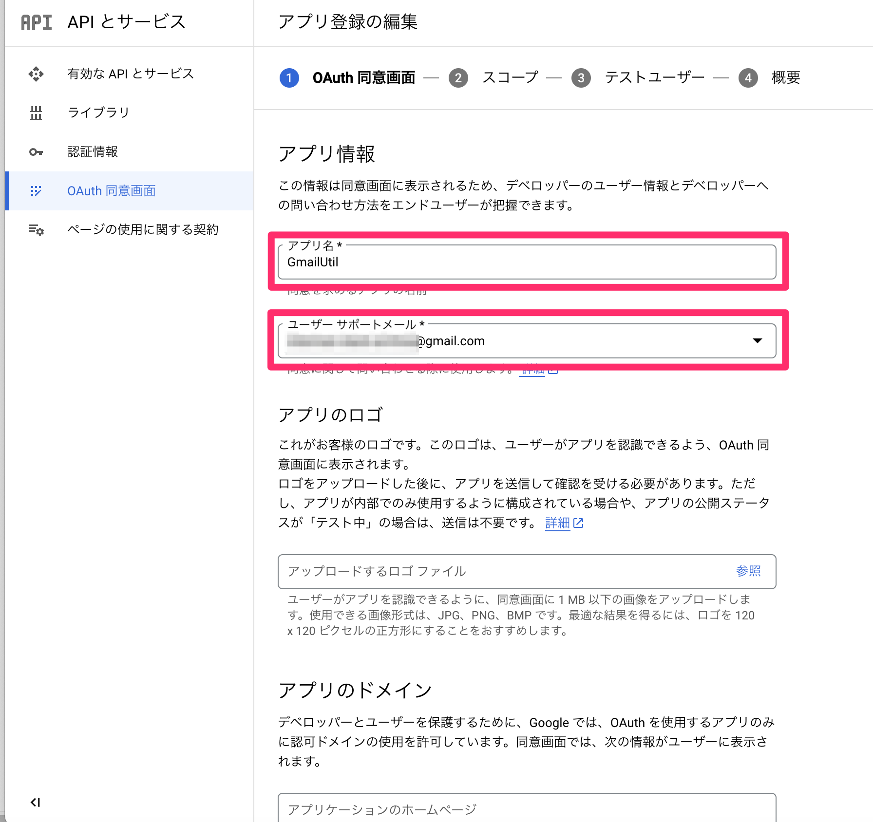Viewport: 873px width, 822px height.
Task: Click the page usage agreements settings icon
Action: (36, 230)
